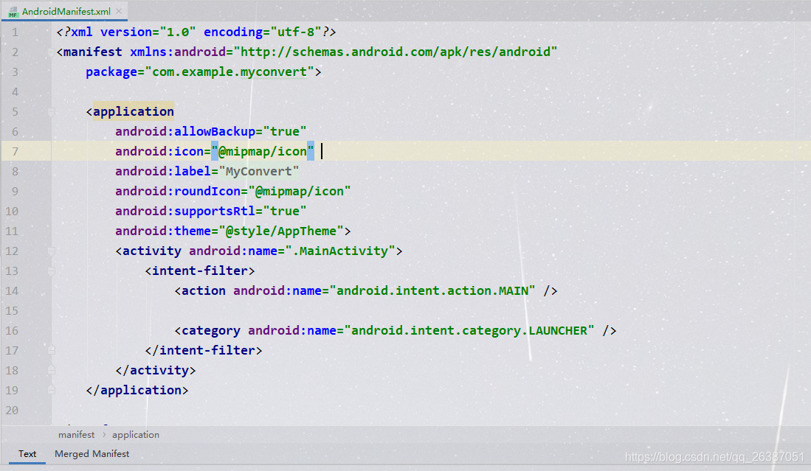Image resolution: width=811 pixels, height=471 pixels.
Task: Click the xmlns:android schema URL
Action: click(x=396, y=52)
